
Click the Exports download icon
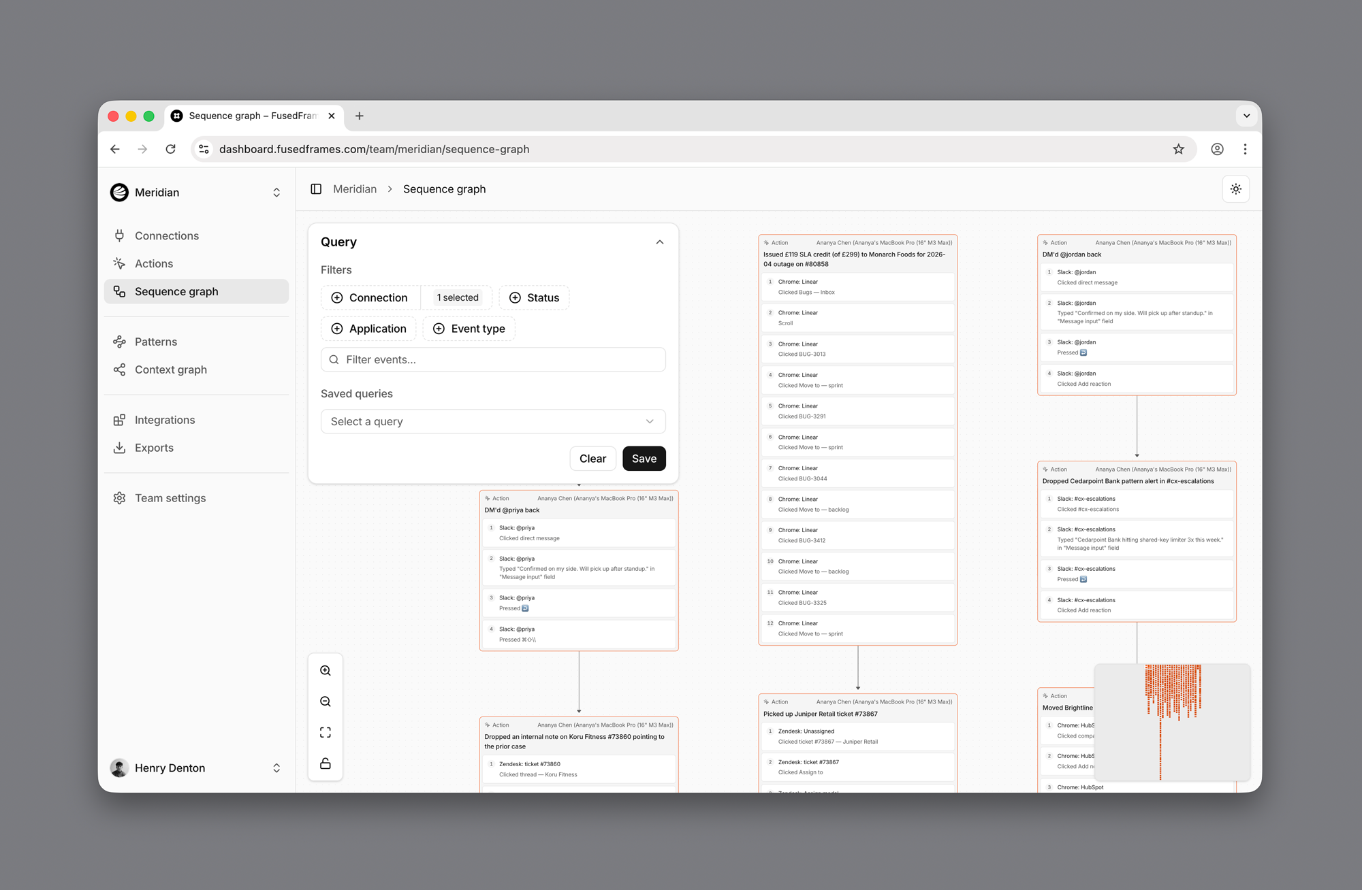(119, 448)
